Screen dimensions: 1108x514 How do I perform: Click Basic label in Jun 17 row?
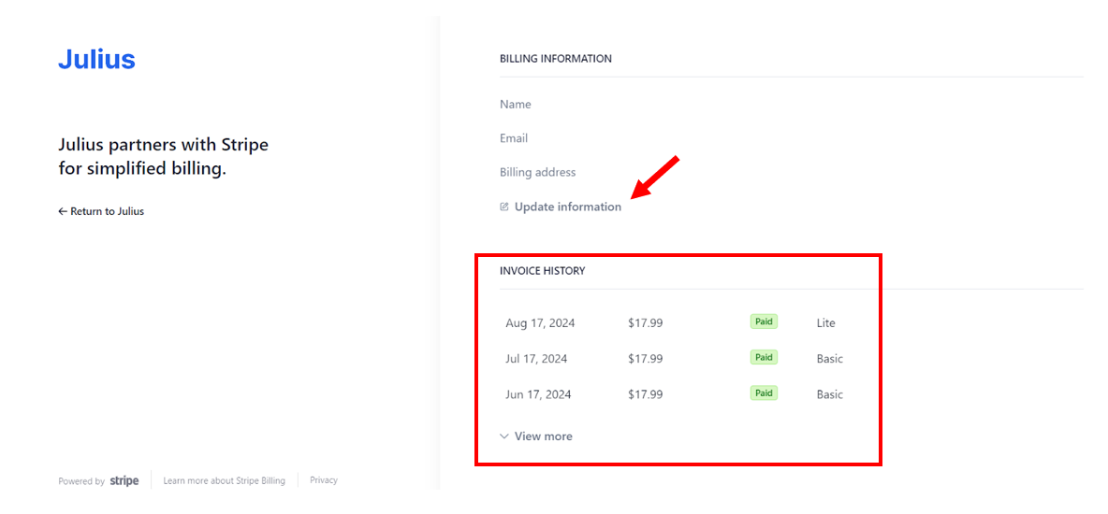pyautogui.click(x=829, y=394)
